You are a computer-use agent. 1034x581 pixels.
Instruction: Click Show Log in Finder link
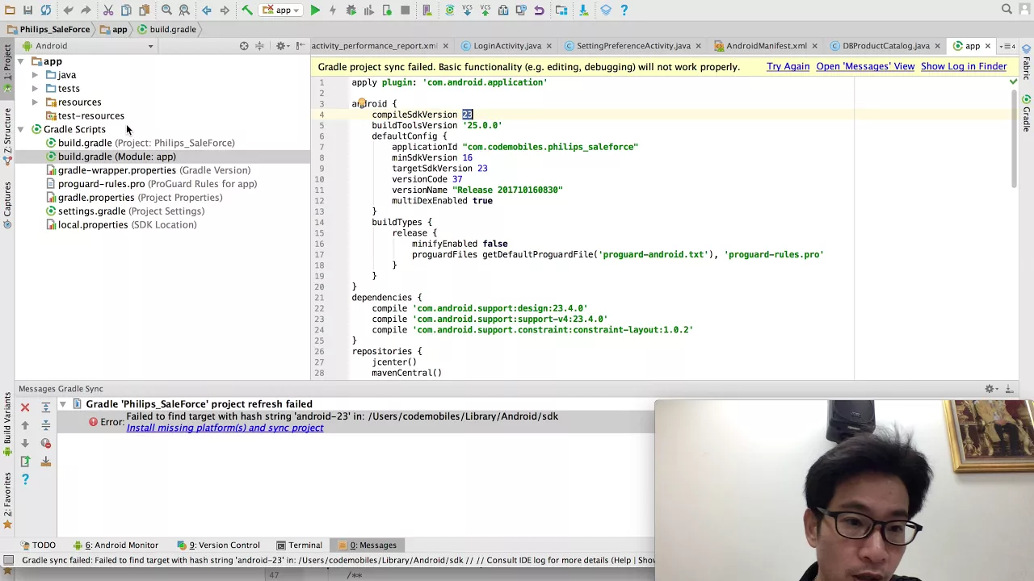(964, 67)
